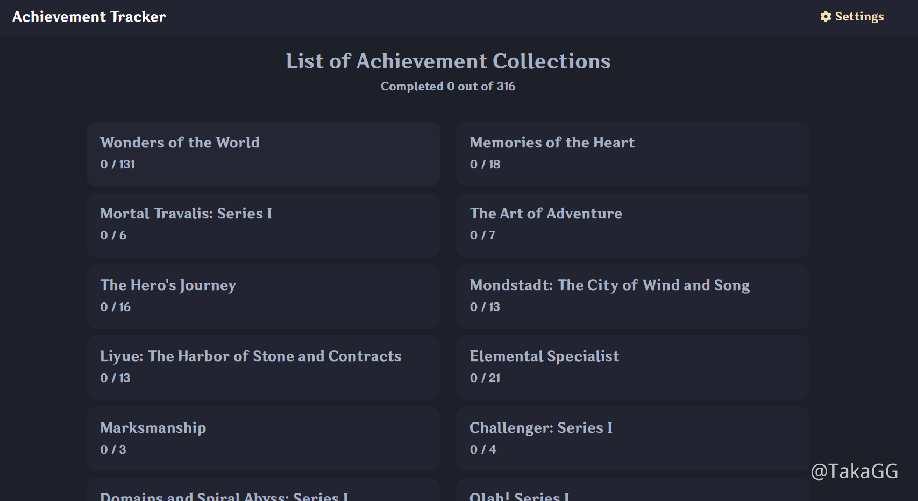
Task: Click the Settings label in the navbar
Action: (859, 16)
